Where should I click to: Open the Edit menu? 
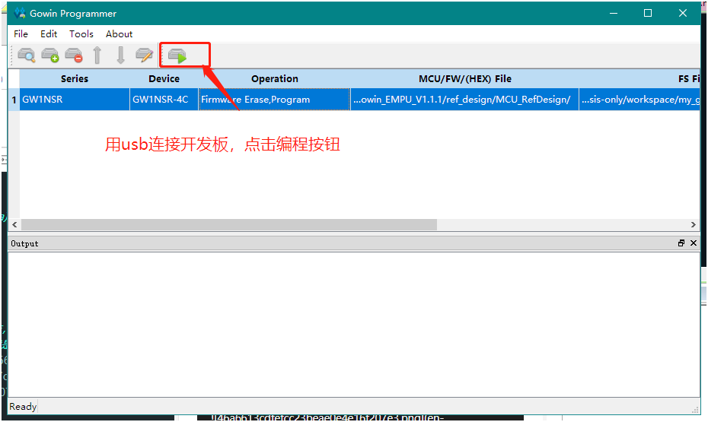[49, 33]
